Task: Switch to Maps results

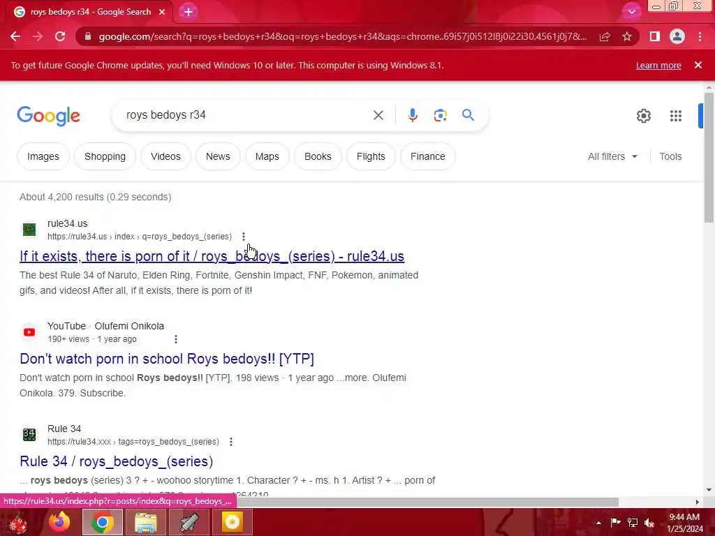Action: 267,156
